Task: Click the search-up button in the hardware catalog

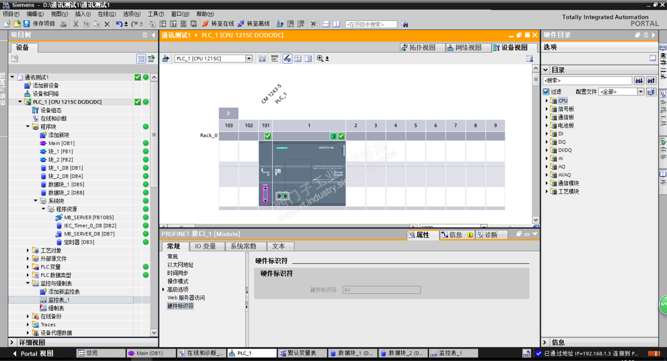Action: pos(651,81)
